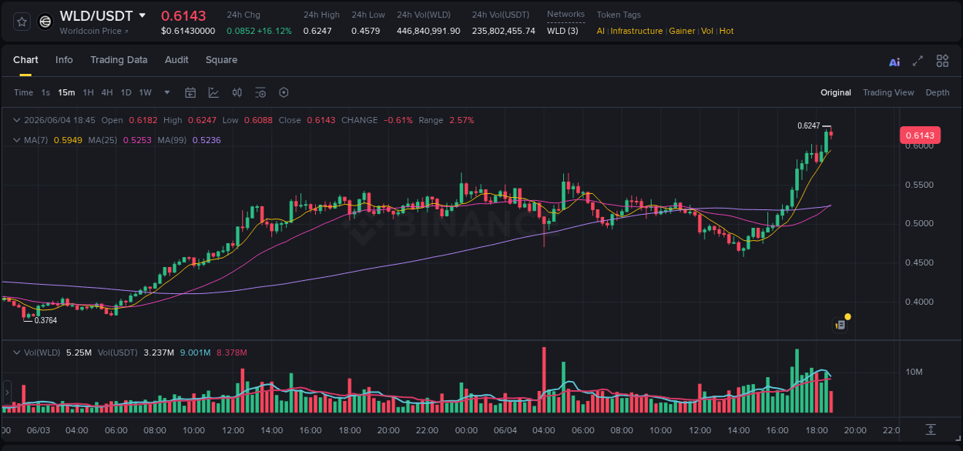This screenshot has height=451, width=963.
Task: Click the CHANGE value -0.61%
Action: coord(398,120)
